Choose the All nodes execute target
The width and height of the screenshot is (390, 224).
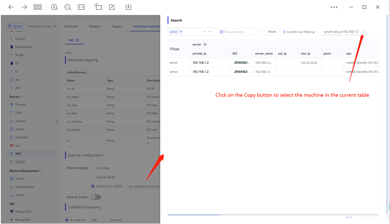(x=93, y=168)
